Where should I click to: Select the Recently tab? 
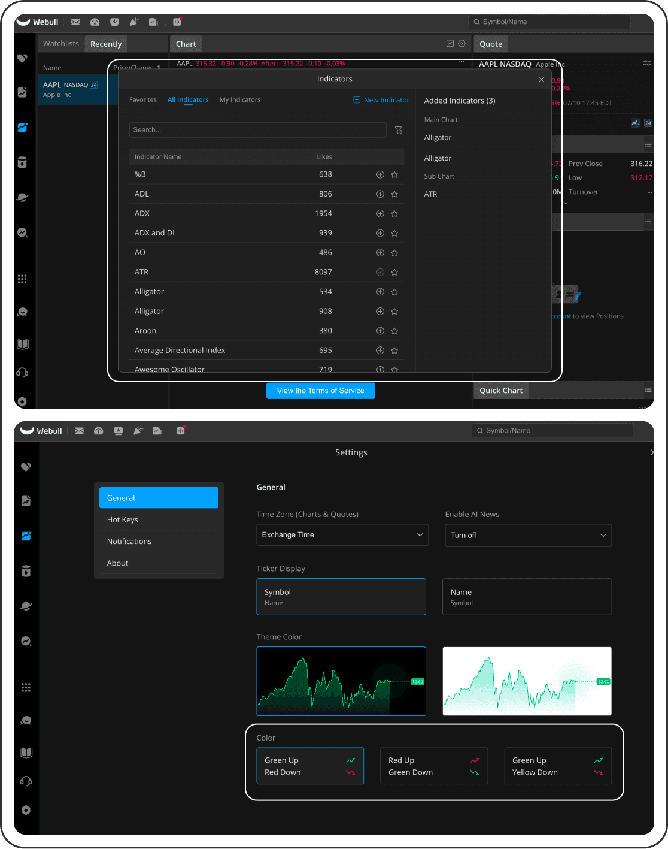pos(106,44)
